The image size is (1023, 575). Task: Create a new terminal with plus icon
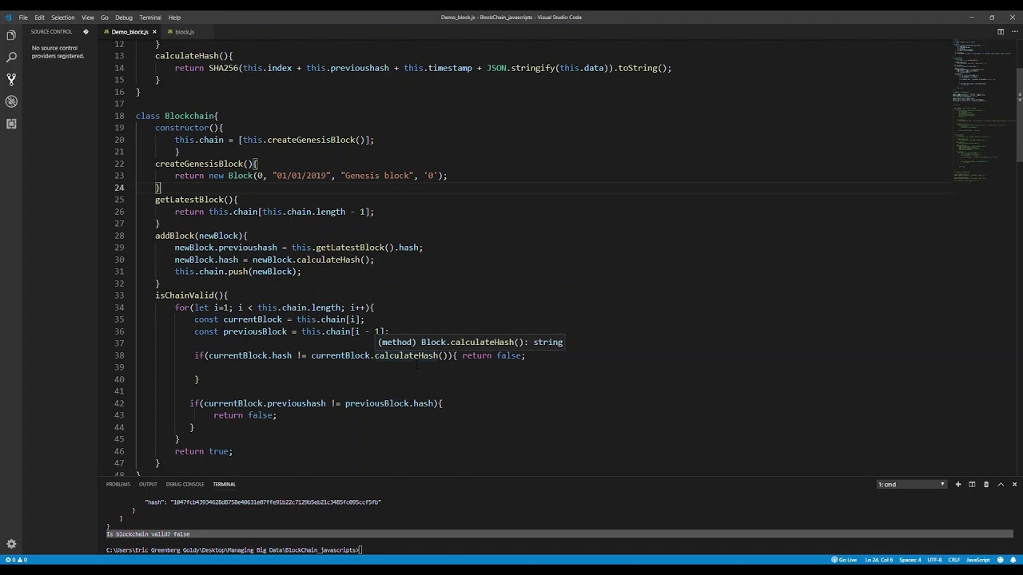coord(958,484)
